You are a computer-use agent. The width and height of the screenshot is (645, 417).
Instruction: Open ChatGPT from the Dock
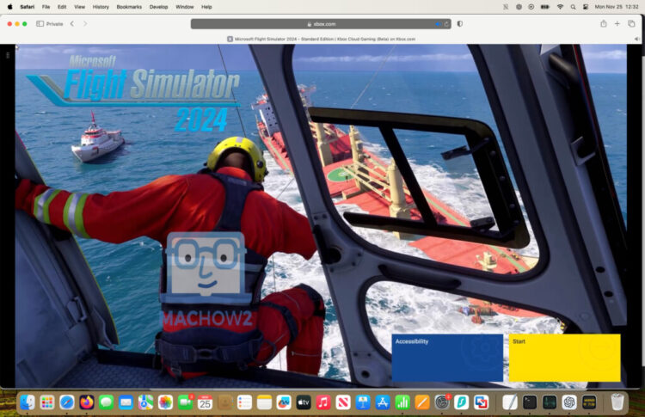(569, 402)
